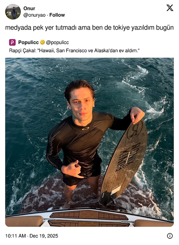Click Populicc's gold verified badge
Screen dimensions: 179x245
[42, 42]
